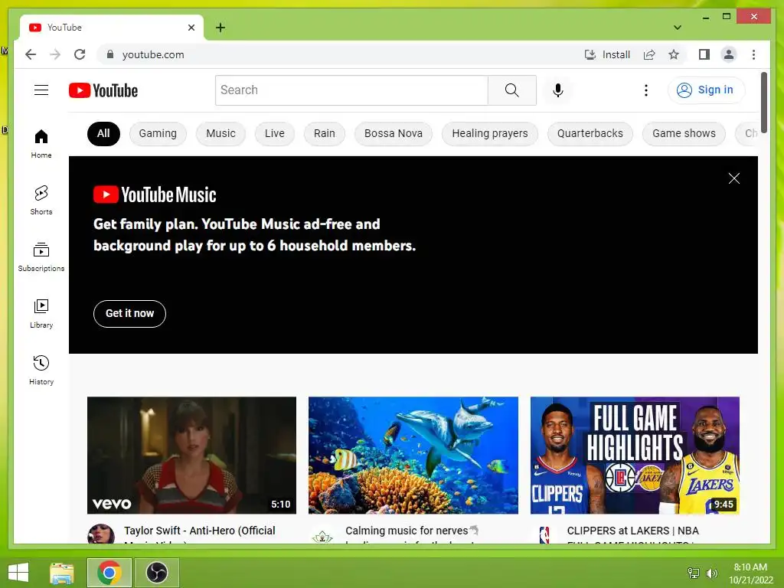Screen dimensions: 784x588
Task: Open the Taylor Swift Anti-Hero thumbnail
Action: (191, 455)
